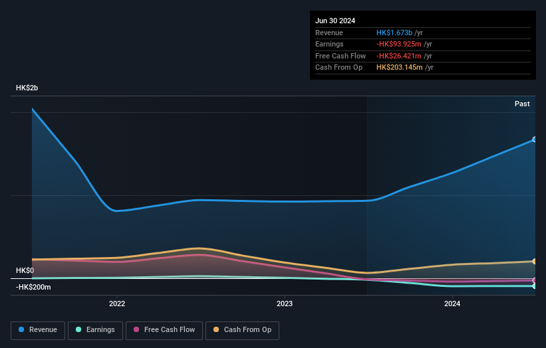This screenshot has height=348, width=546.
Task: Click the blue Revenue legend dot
Action: coord(21,329)
